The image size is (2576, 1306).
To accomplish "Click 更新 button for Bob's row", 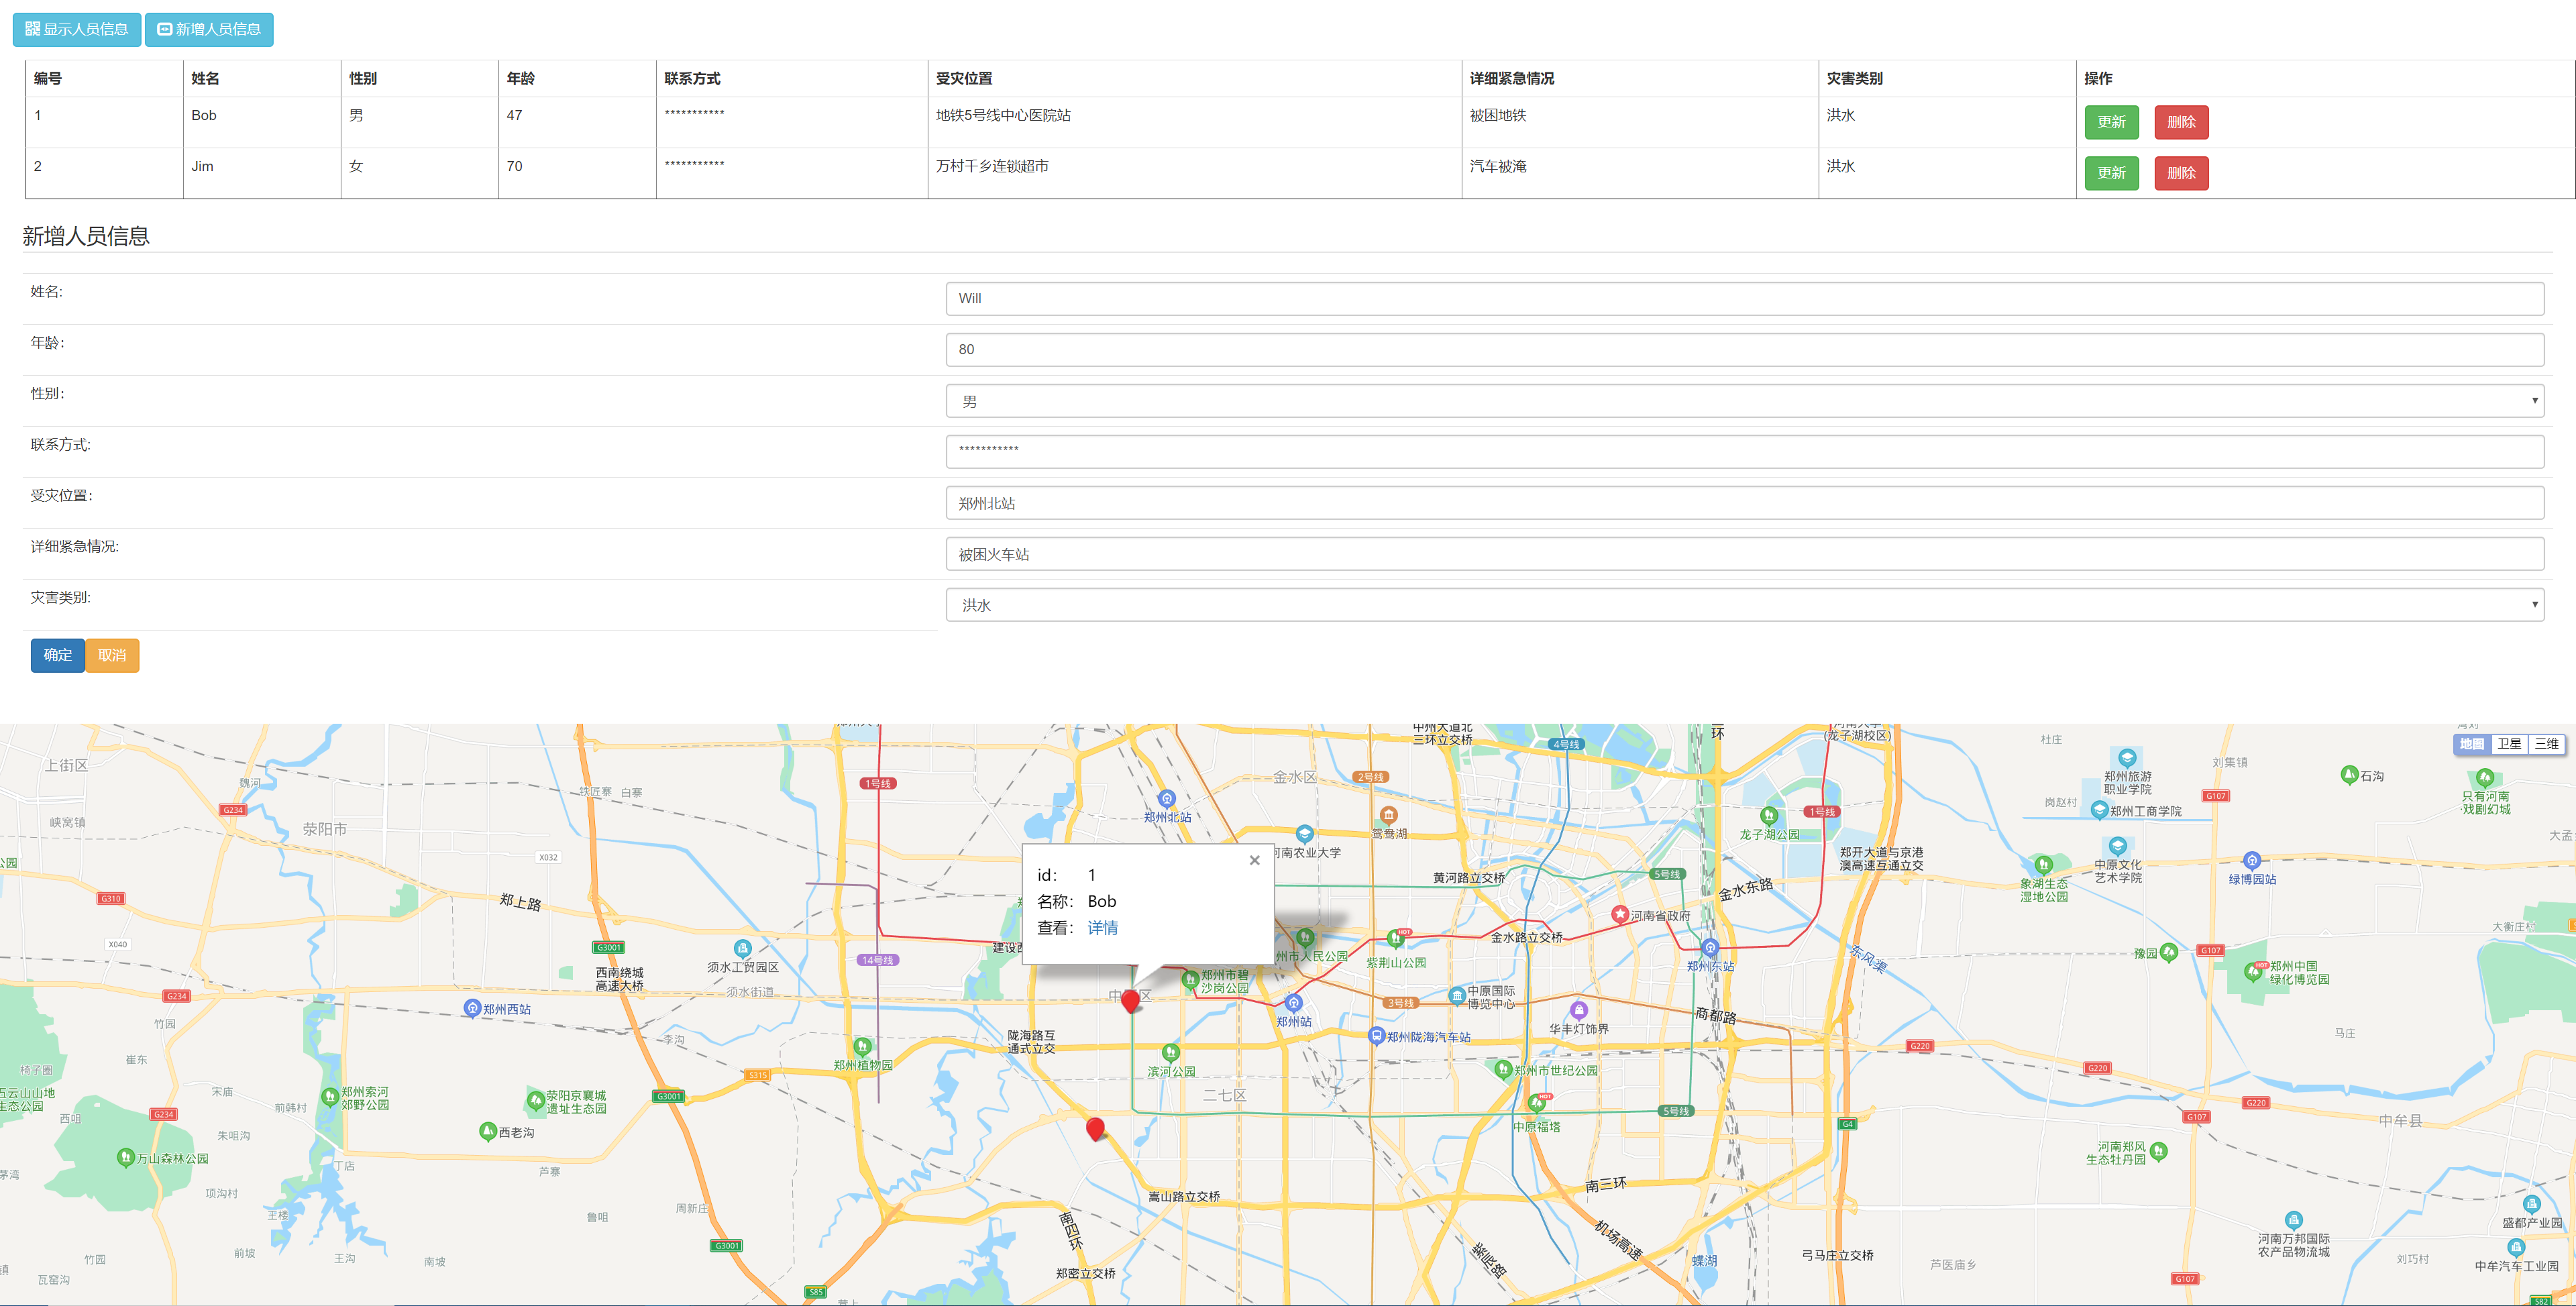I will pos(2111,122).
